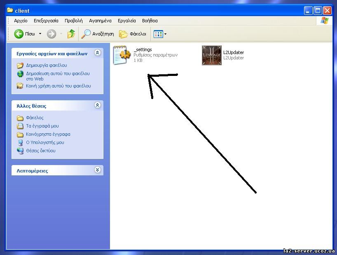Image resolution: width=337 pixels, height=255 pixels.
Task: Minimize the client window
Action: point(308,11)
